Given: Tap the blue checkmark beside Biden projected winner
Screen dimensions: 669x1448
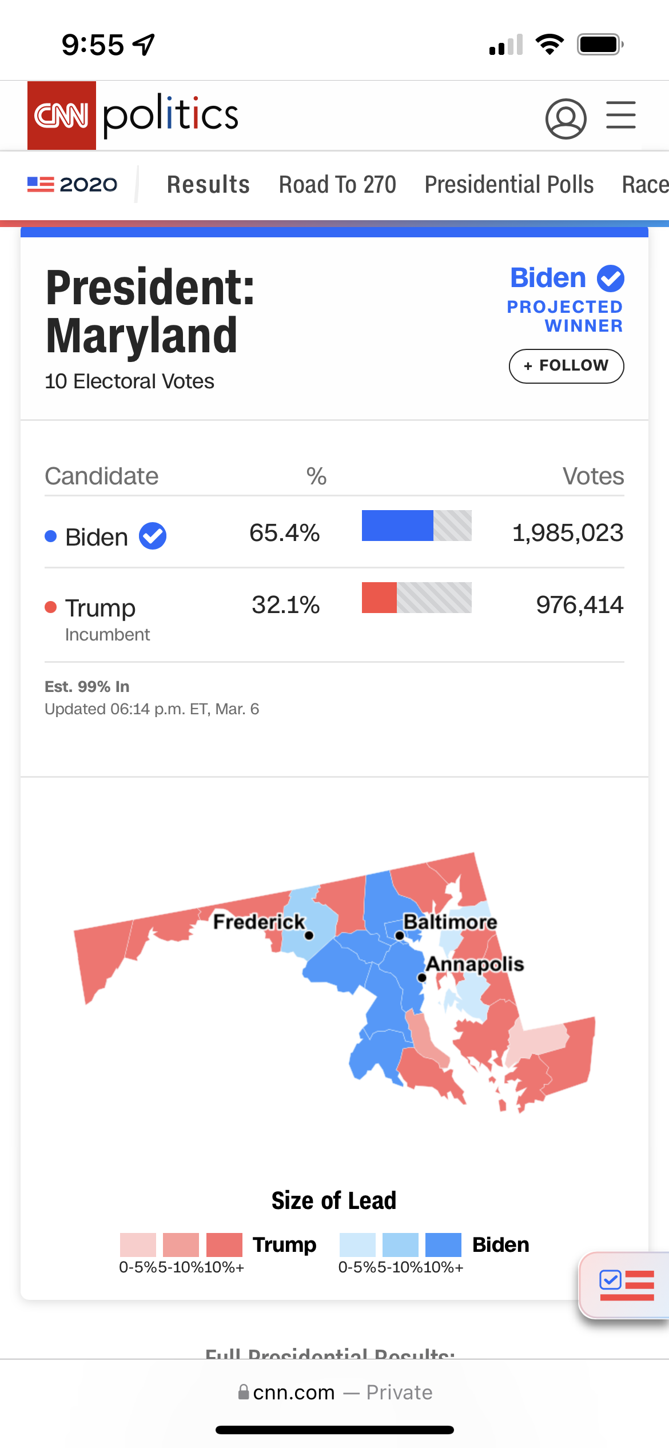Looking at the screenshot, I should tap(611, 279).
